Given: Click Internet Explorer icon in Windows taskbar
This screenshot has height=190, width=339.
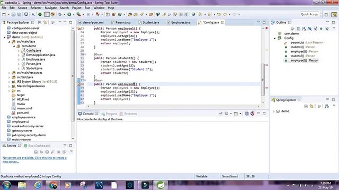Looking at the screenshot, I should tap(38, 185).
